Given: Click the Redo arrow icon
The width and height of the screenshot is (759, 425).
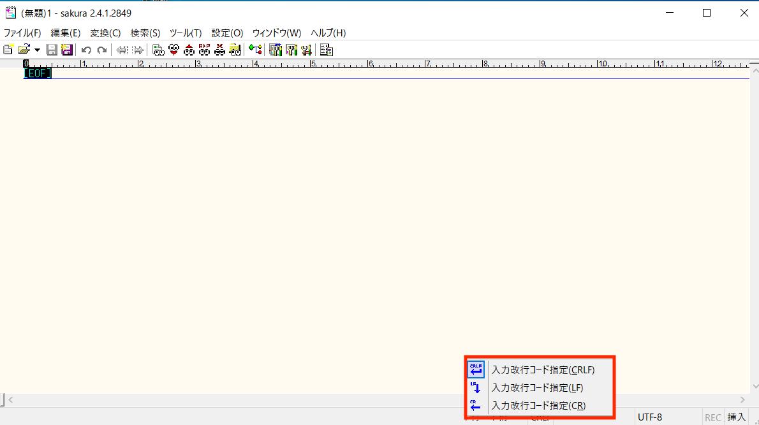Looking at the screenshot, I should [101, 50].
